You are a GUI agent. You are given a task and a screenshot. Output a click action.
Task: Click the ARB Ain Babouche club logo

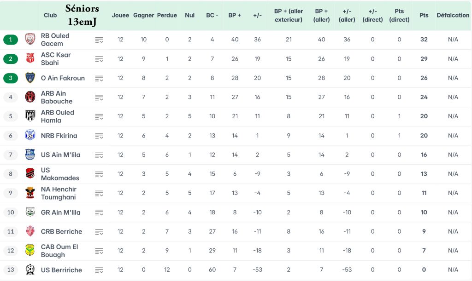coord(30,97)
